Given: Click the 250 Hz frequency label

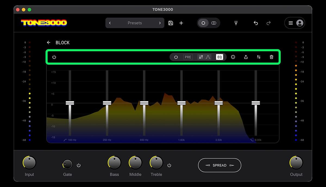Looking at the screenshot, I should click(x=107, y=140).
